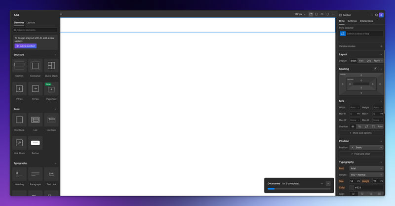This screenshot has width=395, height=206.
Task: Switch to the tablet breakpoint icon
Action: 316,14
